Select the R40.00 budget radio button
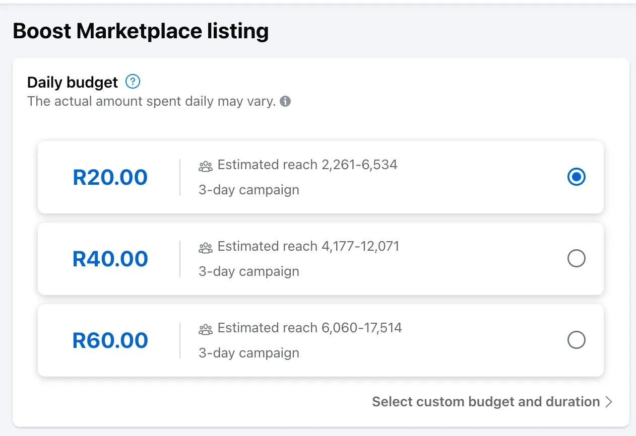The image size is (636, 436). pyautogui.click(x=576, y=259)
